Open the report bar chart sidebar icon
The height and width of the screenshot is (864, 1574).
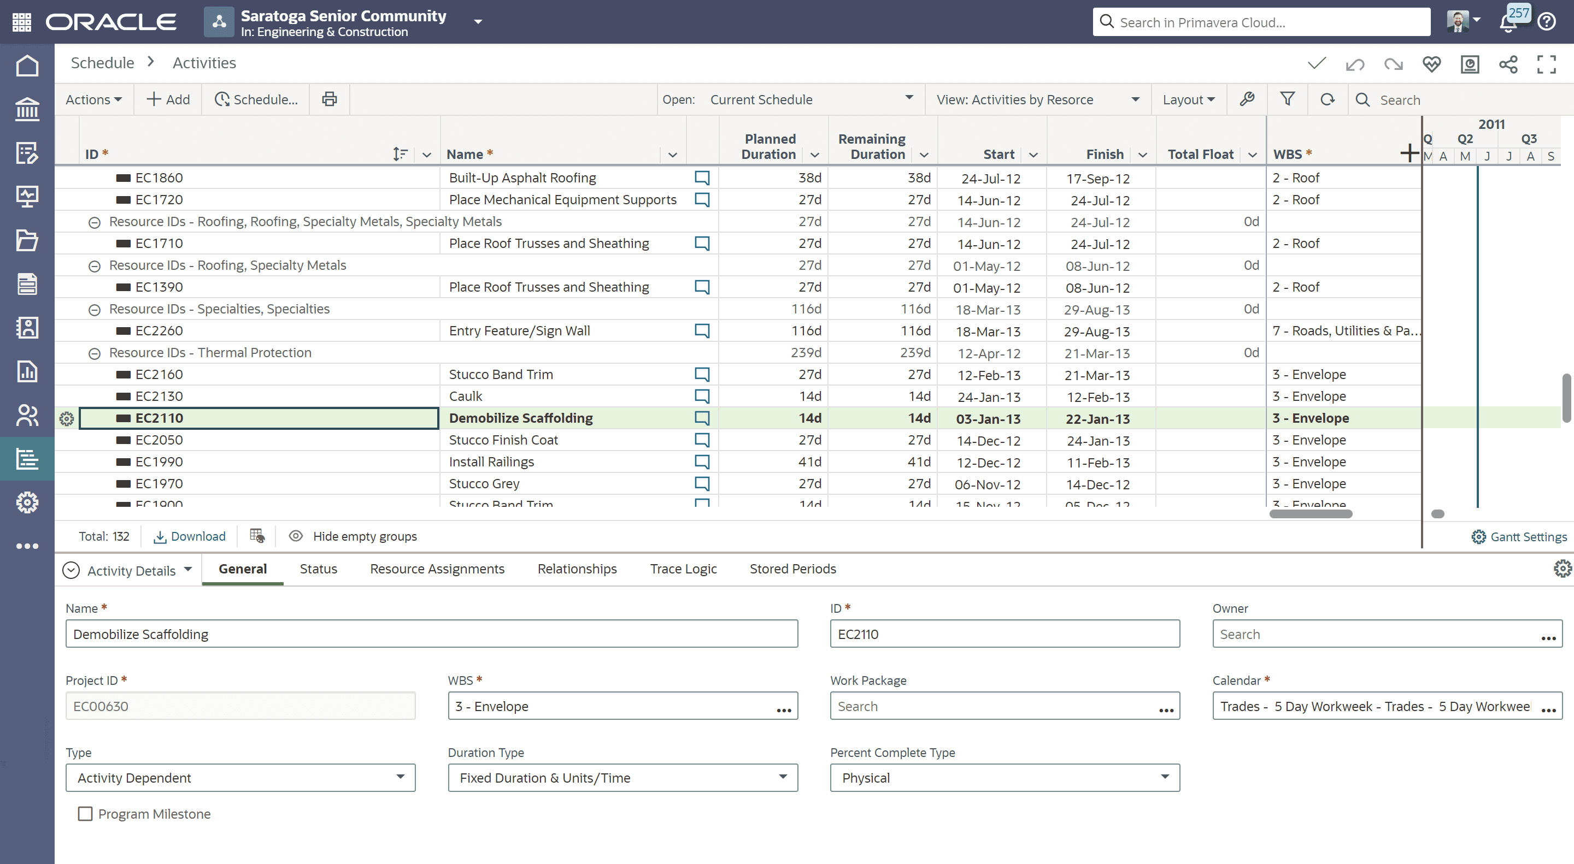coord(27,371)
